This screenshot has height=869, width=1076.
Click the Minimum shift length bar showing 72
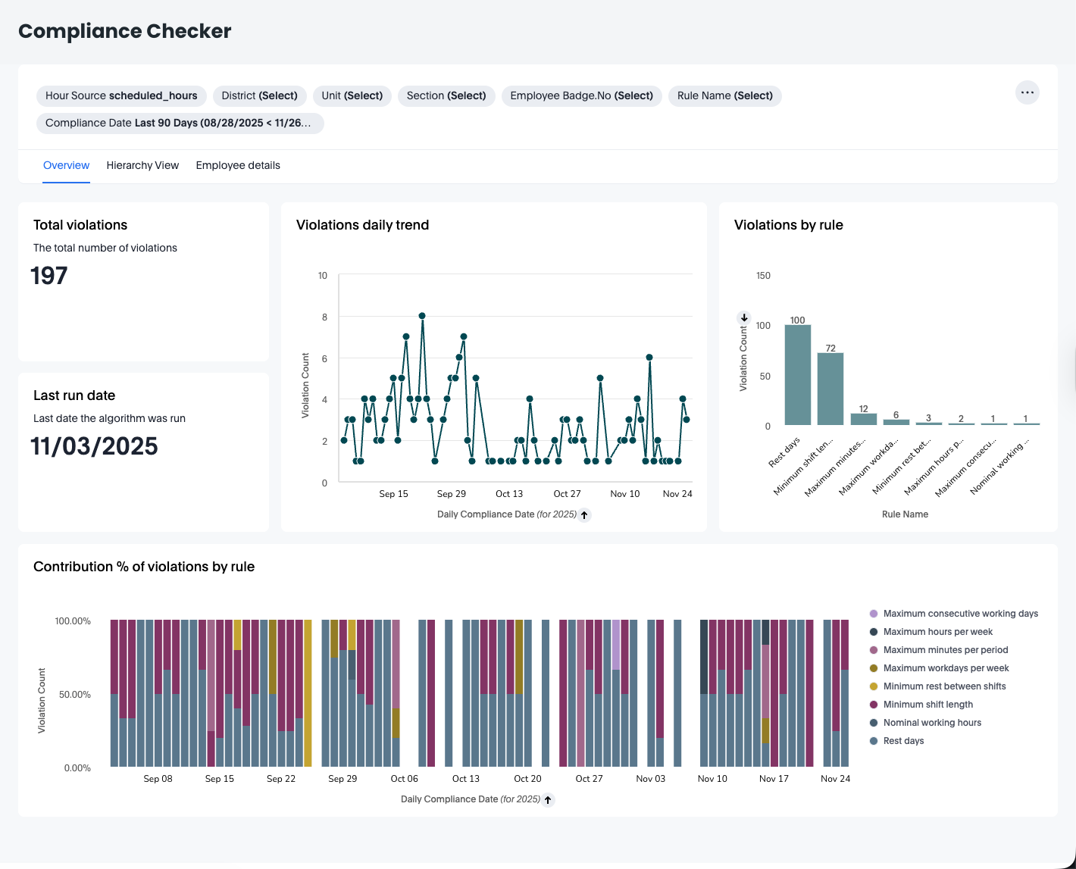pos(830,389)
